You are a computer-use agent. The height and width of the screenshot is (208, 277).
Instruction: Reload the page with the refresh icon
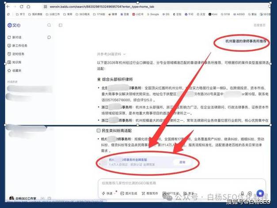(22, 7)
